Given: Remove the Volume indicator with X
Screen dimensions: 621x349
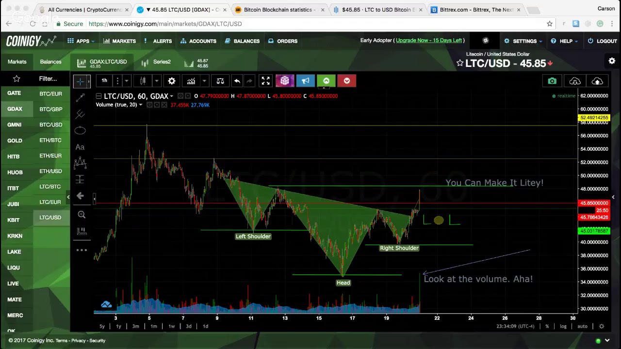Looking at the screenshot, I should [x=164, y=105].
